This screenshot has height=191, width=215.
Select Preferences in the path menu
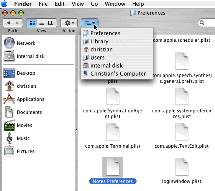pyautogui.click(x=117, y=33)
